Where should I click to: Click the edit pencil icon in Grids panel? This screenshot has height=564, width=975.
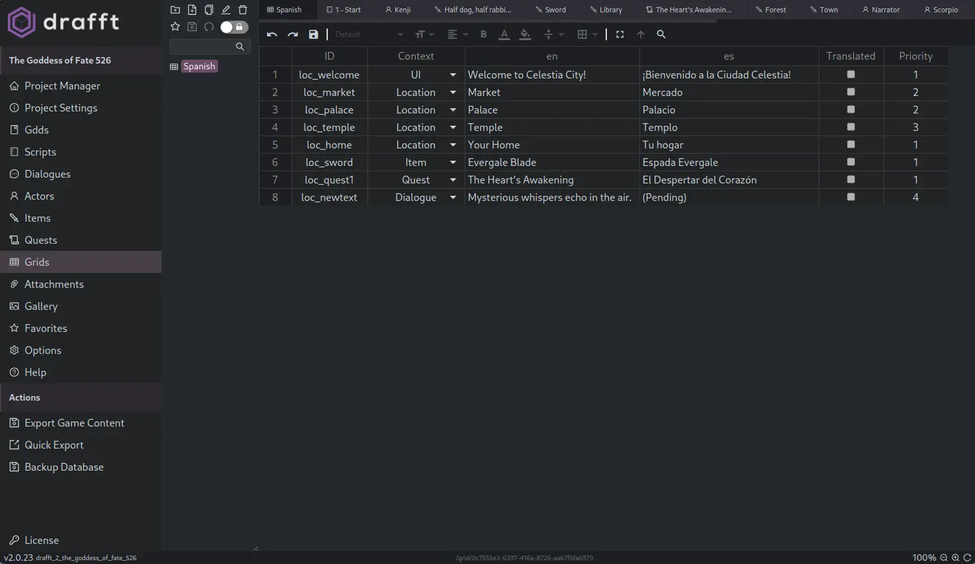click(226, 9)
